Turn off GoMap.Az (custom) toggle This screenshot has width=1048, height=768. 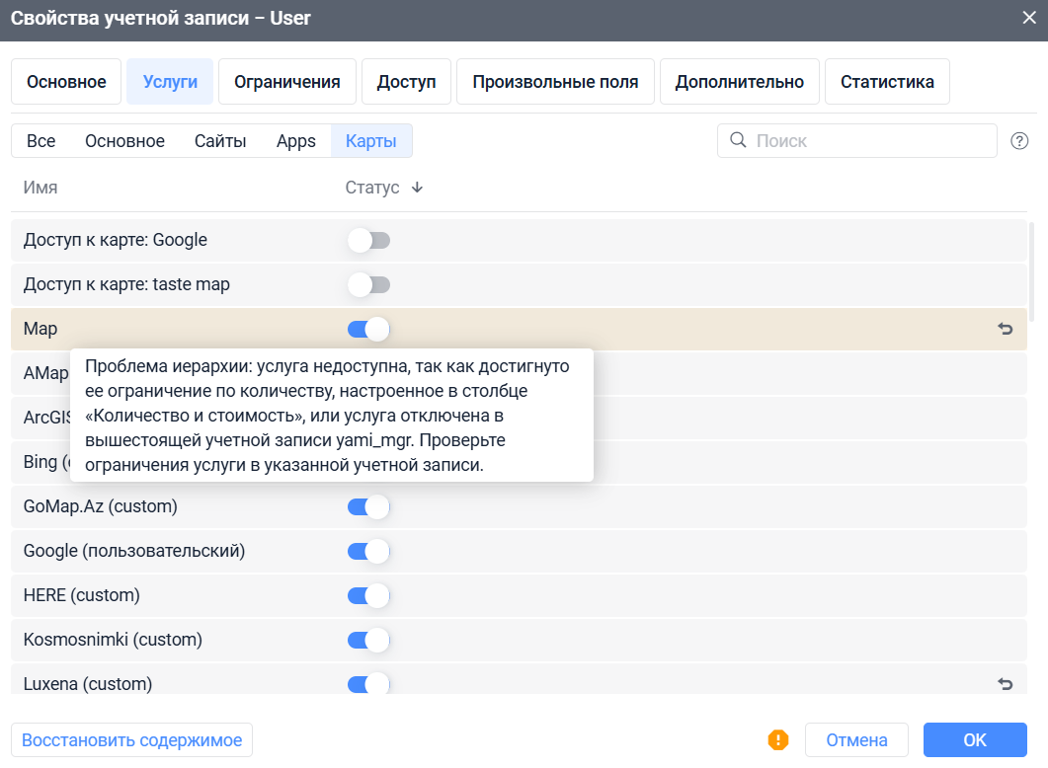[x=368, y=507]
